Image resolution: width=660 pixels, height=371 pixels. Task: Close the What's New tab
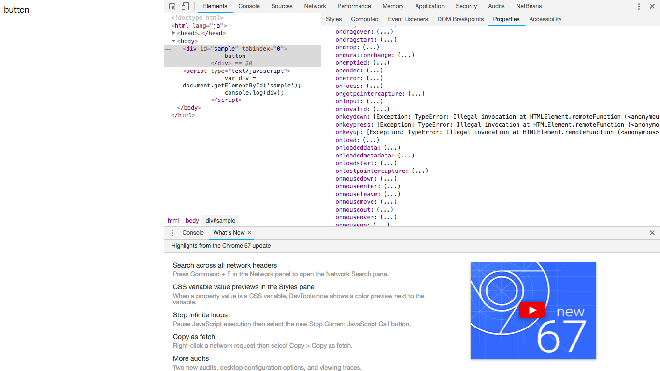click(x=249, y=232)
